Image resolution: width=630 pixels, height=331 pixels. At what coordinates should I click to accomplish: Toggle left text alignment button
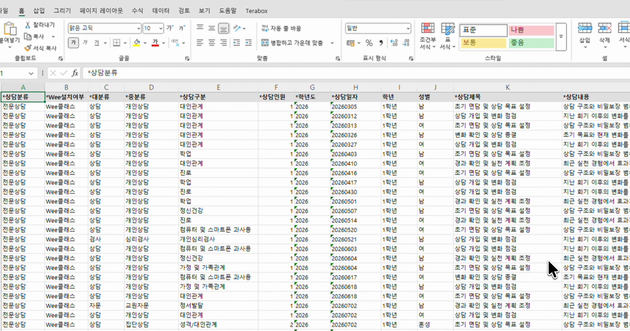[x=200, y=43]
